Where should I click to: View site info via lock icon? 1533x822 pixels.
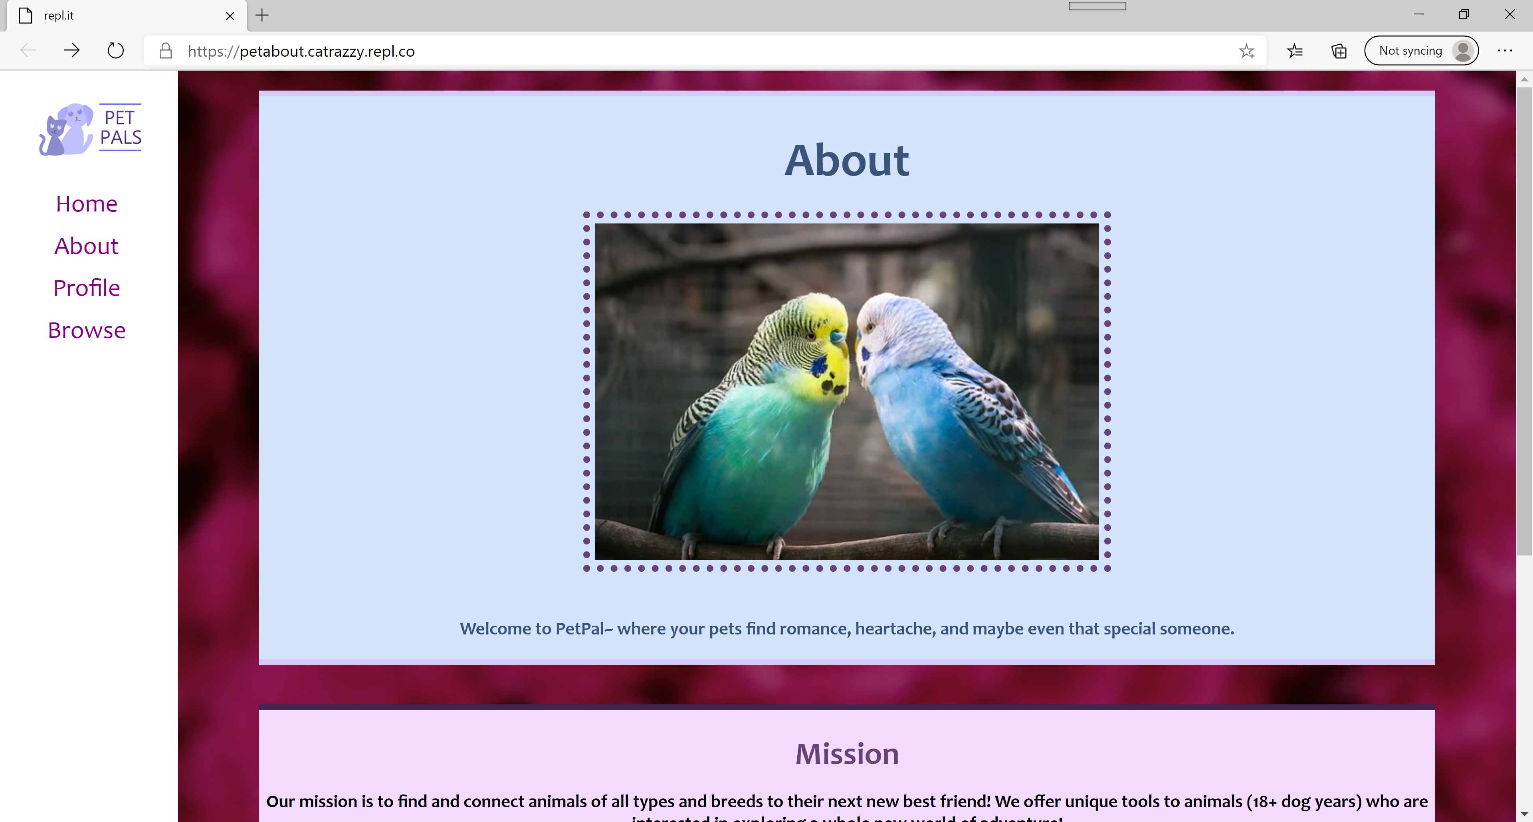165,51
